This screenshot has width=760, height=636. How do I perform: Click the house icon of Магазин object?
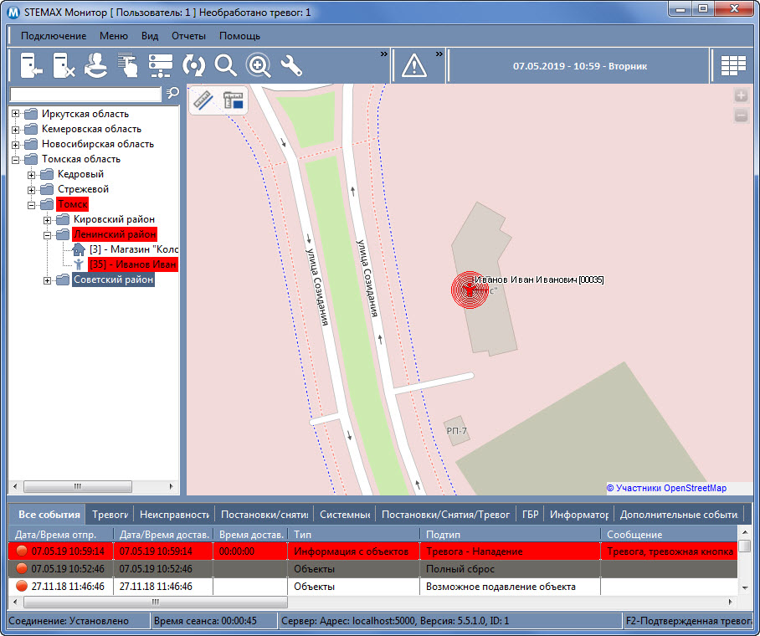79,249
